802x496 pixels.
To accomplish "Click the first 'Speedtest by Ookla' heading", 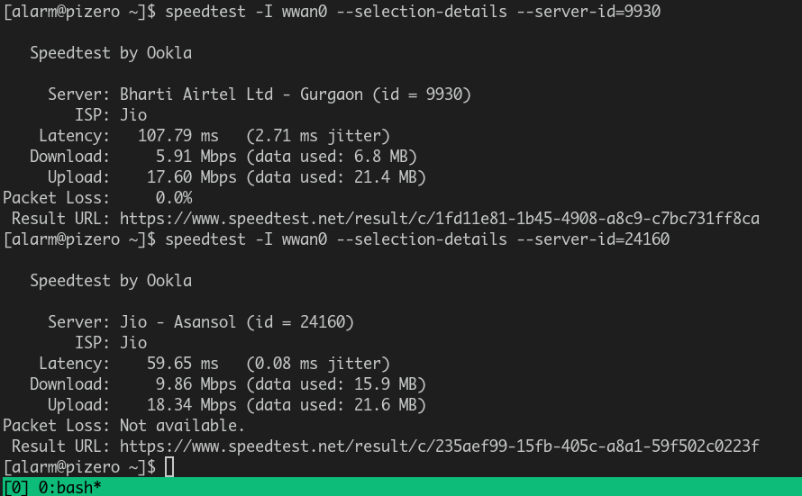I will coord(111,53).
